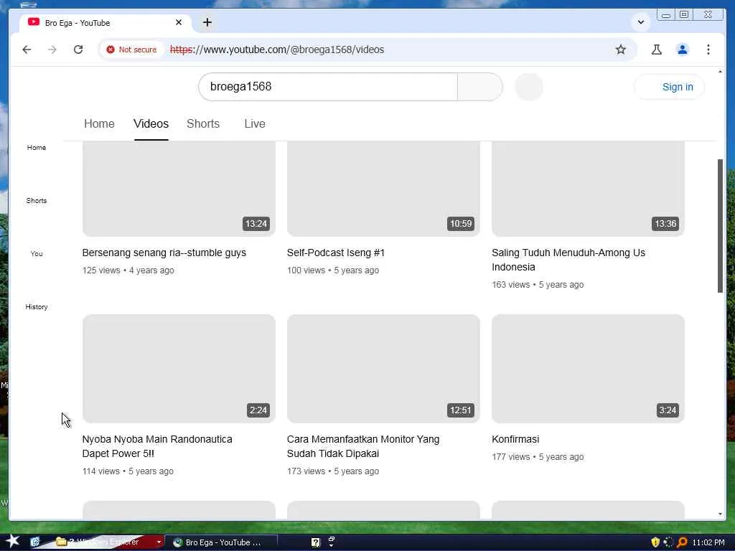Select the channel Videos tab
The image size is (735, 551).
(x=151, y=123)
